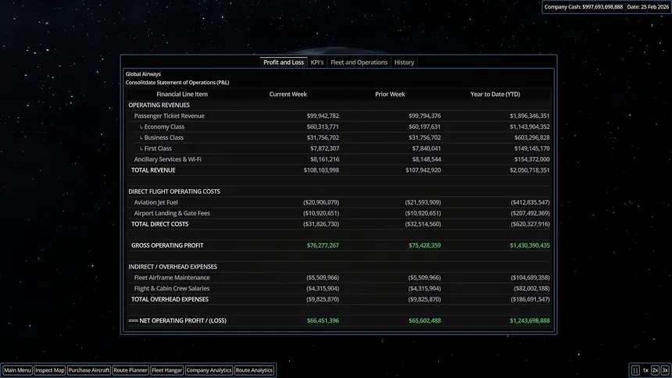
Task: Click the Year to Date (YTD) column header
Action: 495,94
